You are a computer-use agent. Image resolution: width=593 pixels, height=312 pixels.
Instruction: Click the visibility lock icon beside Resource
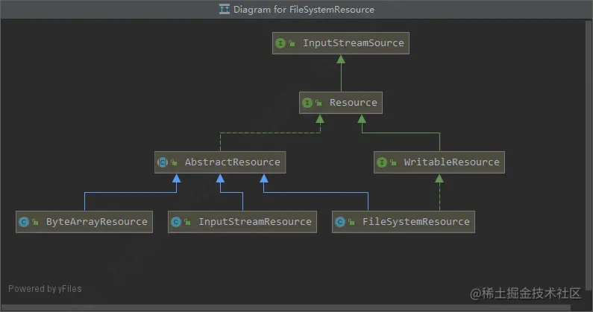(x=319, y=102)
